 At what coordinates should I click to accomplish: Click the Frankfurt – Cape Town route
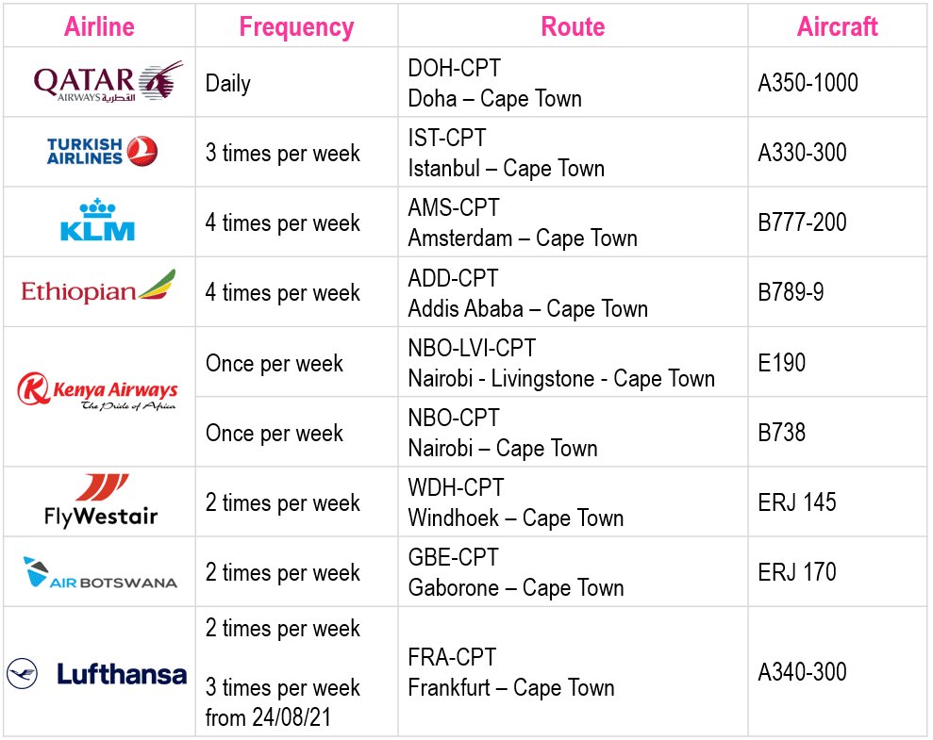[x=511, y=688]
